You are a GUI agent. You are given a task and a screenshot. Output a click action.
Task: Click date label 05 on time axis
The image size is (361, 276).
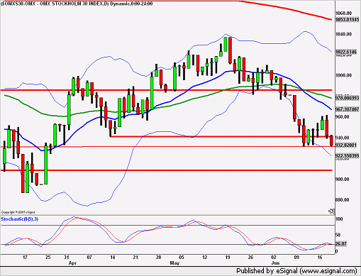point(182,258)
